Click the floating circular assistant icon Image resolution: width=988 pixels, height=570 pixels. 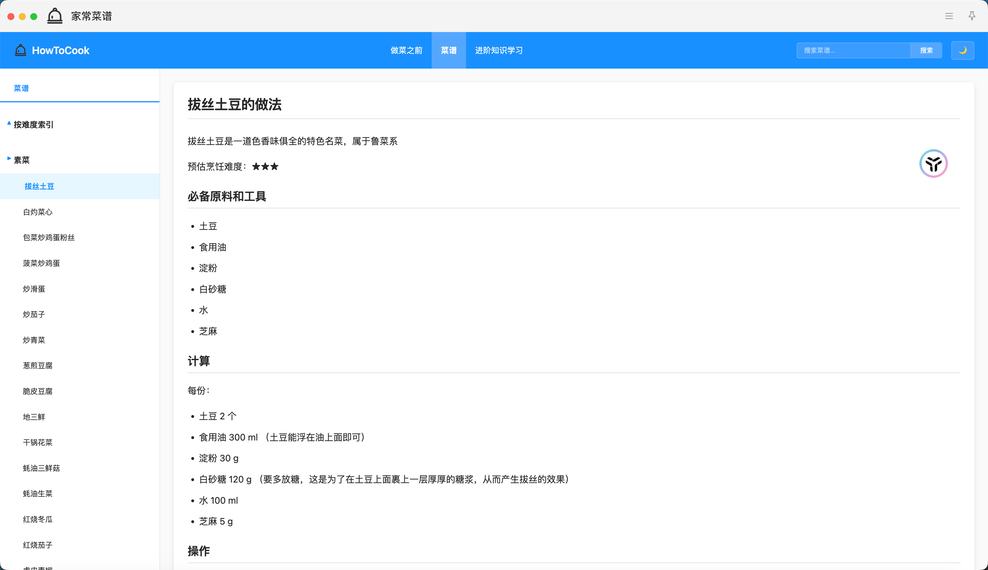click(933, 164)
